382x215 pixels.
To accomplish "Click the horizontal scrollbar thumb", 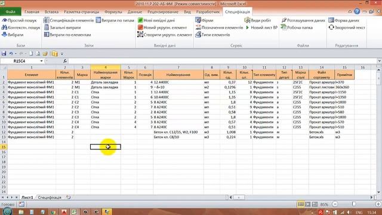I will tap(239, 198).
